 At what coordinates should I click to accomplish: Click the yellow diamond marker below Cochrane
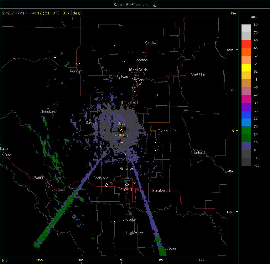(106, 185)
